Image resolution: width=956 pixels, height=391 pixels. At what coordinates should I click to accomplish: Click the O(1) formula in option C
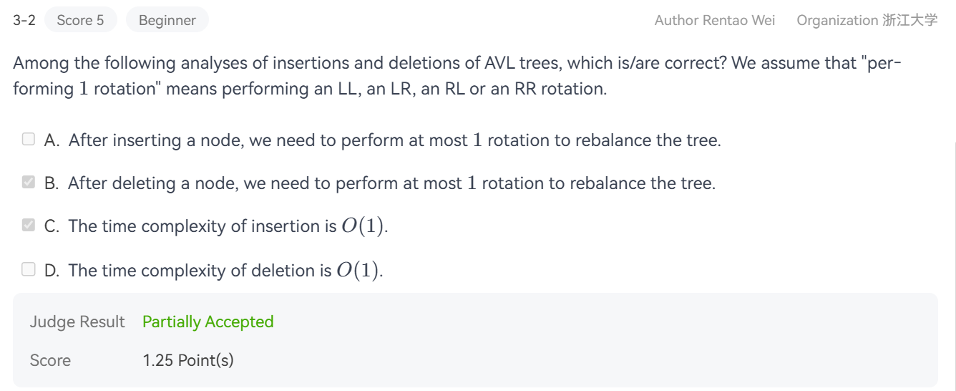pos(364,226)
